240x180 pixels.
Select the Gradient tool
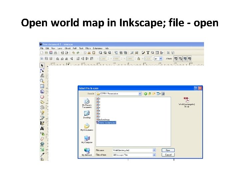point(42,149)
